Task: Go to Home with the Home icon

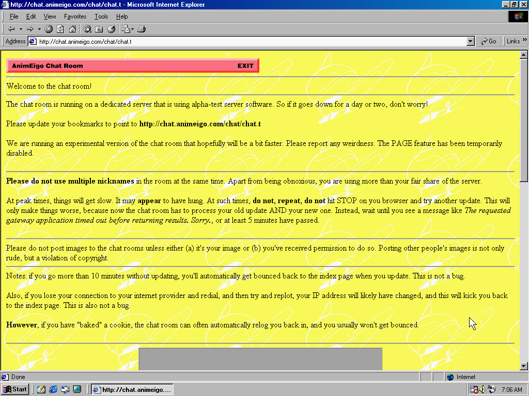Action: pos(72,29)
